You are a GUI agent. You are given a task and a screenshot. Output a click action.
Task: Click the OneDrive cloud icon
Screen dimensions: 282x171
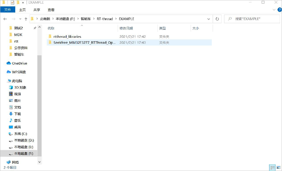pos(9,63)
